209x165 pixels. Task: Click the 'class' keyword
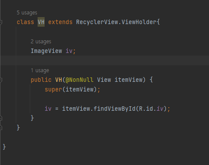click(25, 22)
